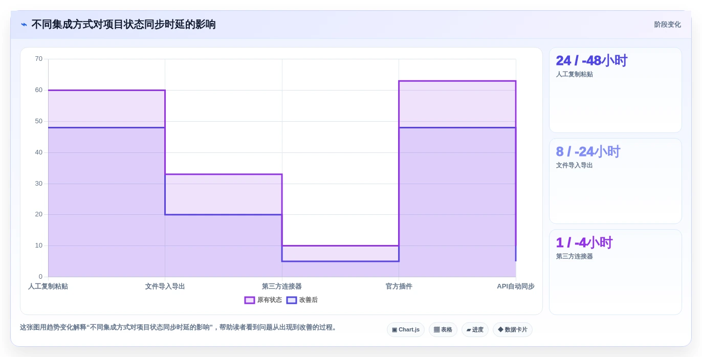
Task: Toggle the 改善后 legend entry
Action: [302, 300]
